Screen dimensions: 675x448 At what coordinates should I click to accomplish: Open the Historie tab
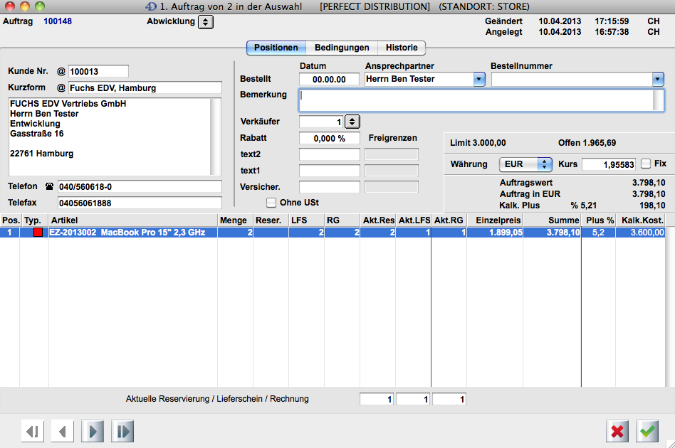coord(402,48)
